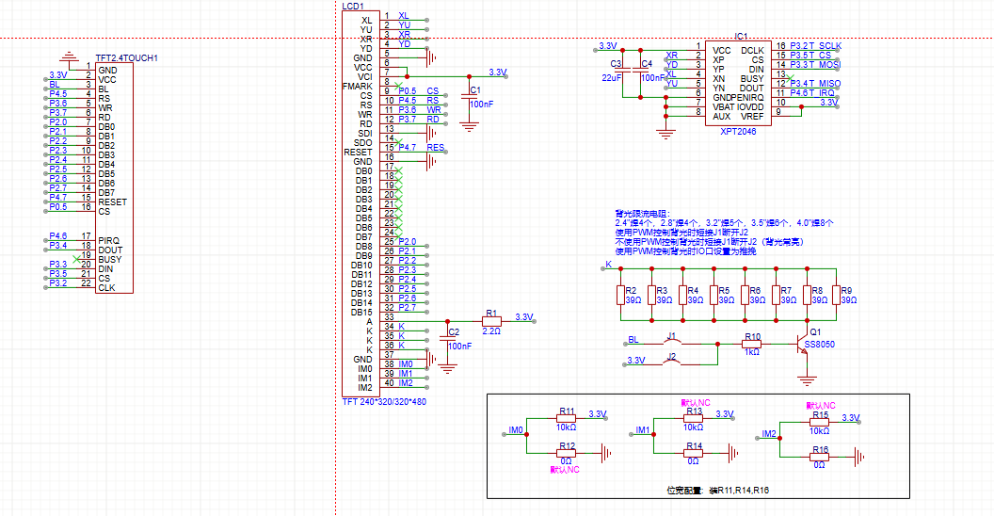The width and height of the screenshot is (994, 516).
Task: Select the TFT 240*320/320*480 caption
Action: (x=384, y=402)
